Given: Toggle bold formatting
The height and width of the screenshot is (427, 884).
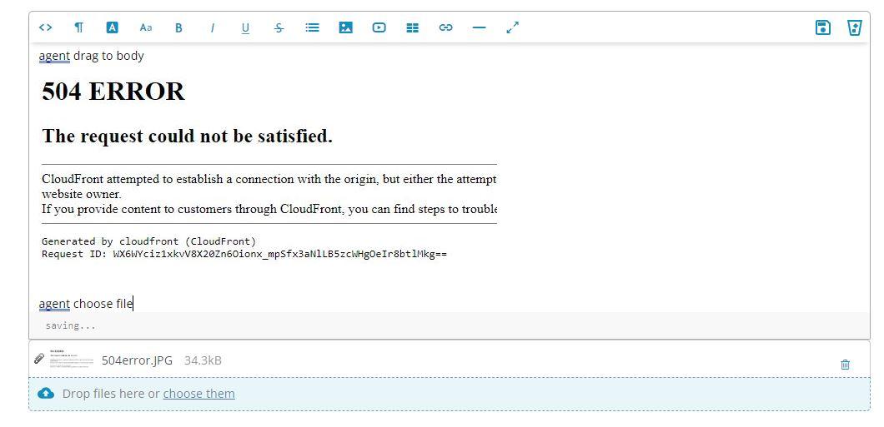Looking at the screenshot, I should pos(178,27).
